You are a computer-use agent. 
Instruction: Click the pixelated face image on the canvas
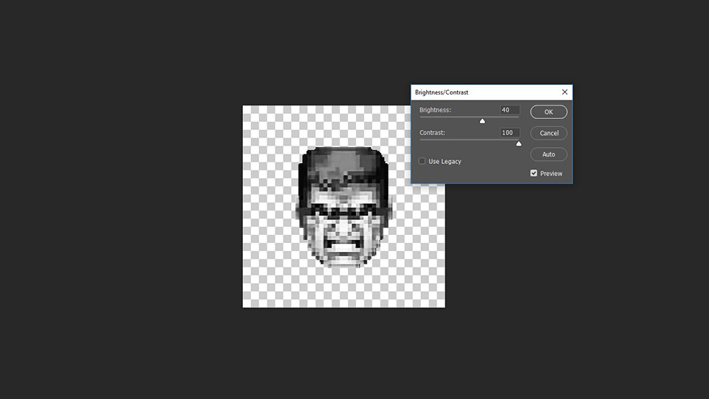pyautogui.click(x=343, y=206)
